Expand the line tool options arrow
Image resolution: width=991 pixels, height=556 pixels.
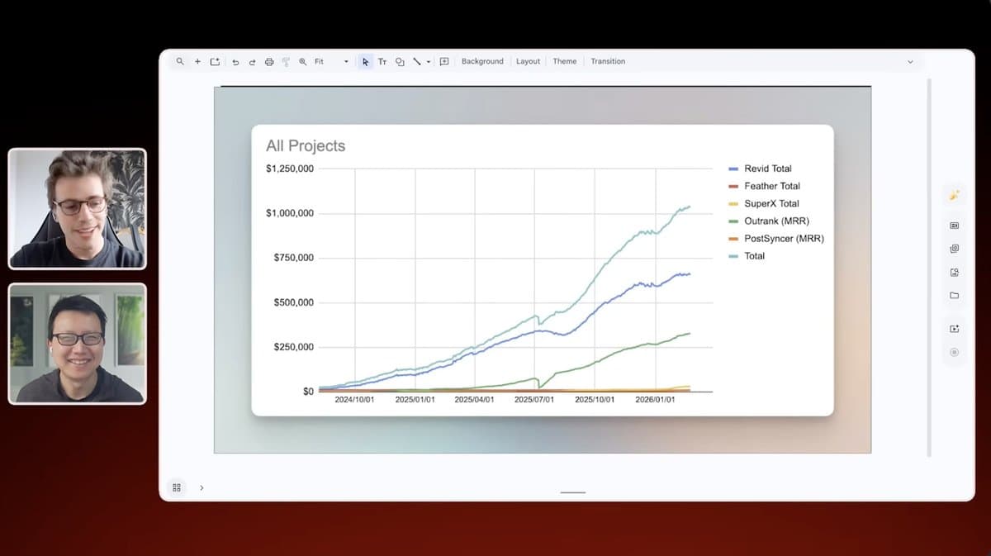428,61
